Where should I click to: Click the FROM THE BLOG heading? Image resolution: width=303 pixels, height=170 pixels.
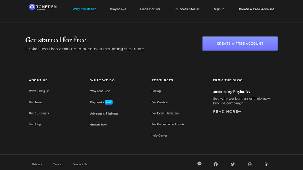pyautogui.click(x=228, y=80)
